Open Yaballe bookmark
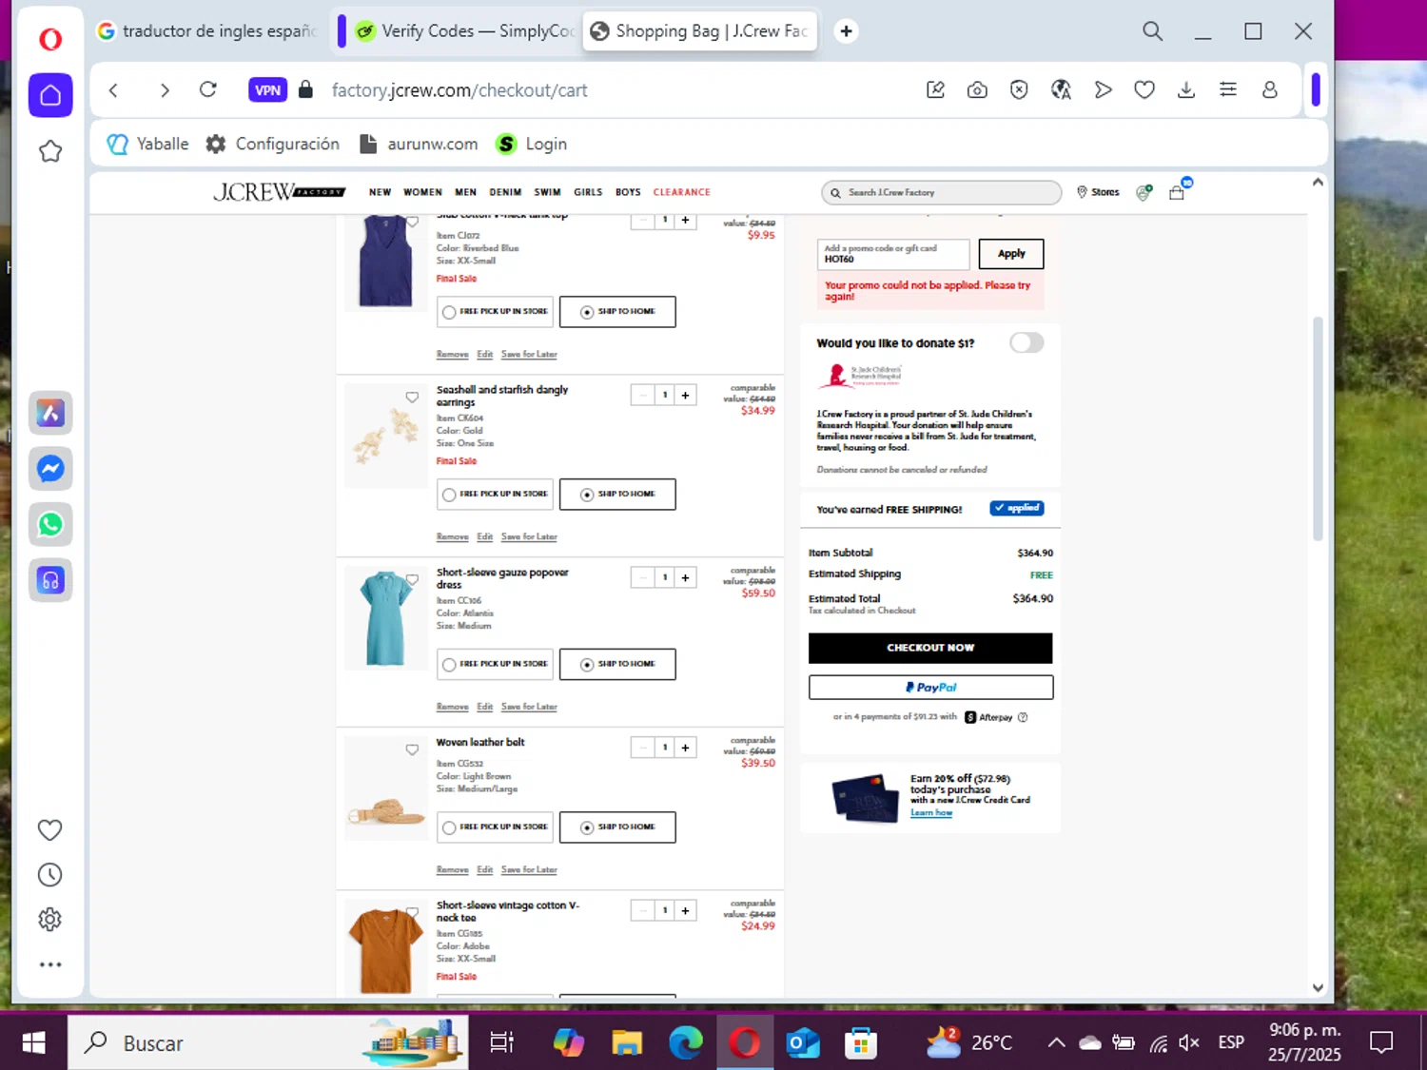Viewport: 1427px width, 1070px height. coord(147,144)
